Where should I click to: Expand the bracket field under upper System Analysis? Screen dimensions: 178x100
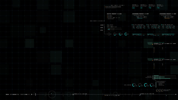click(x=158, y=48)
